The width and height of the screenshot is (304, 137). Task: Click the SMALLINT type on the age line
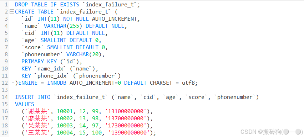(54, 40)
